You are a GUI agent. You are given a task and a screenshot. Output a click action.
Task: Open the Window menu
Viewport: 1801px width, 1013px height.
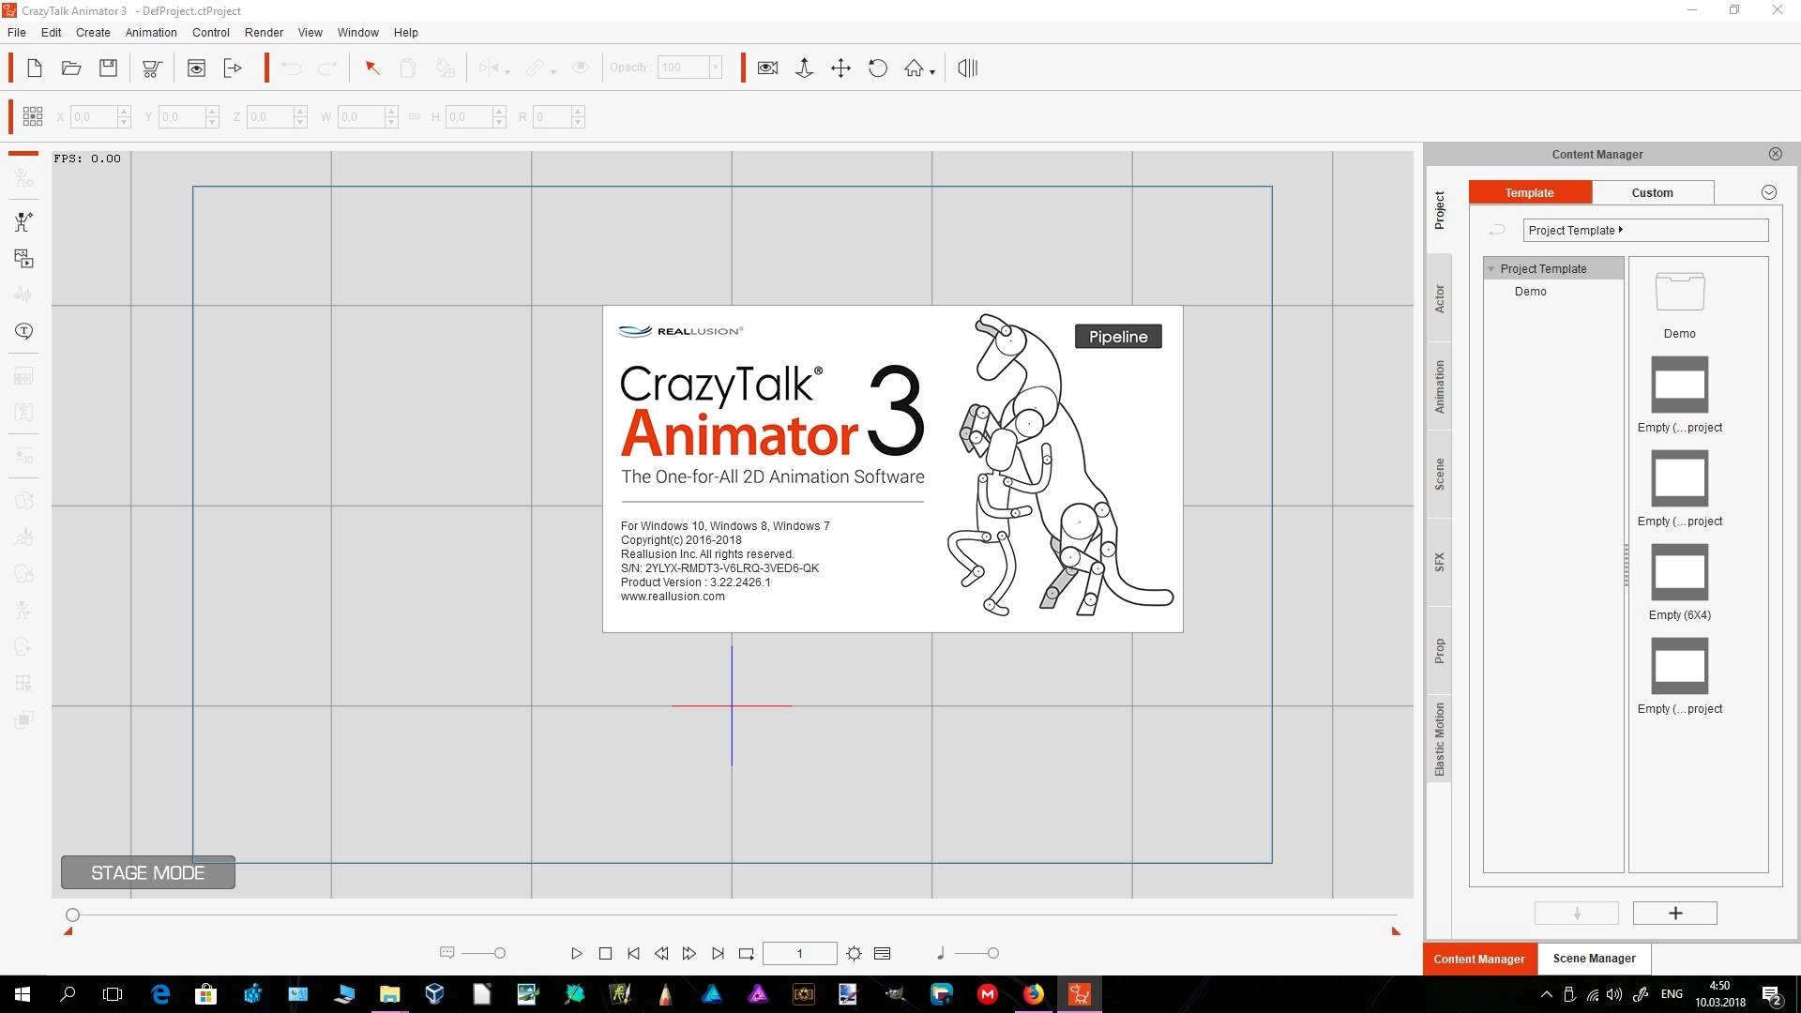click(357, 32)
